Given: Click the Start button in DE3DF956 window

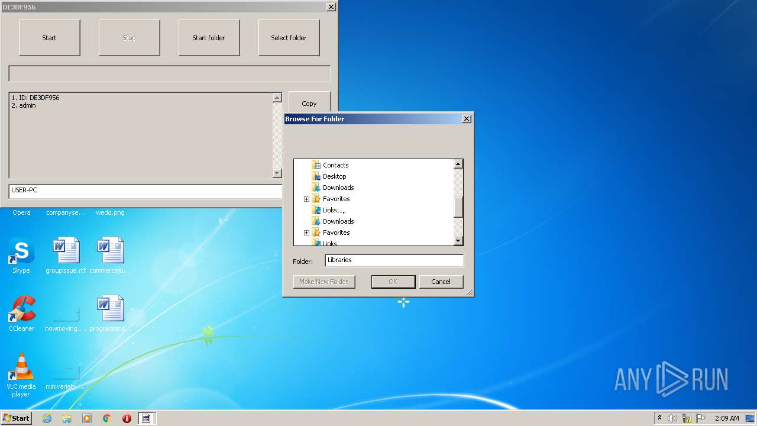Looking at the screenshot, I should 49,38.
